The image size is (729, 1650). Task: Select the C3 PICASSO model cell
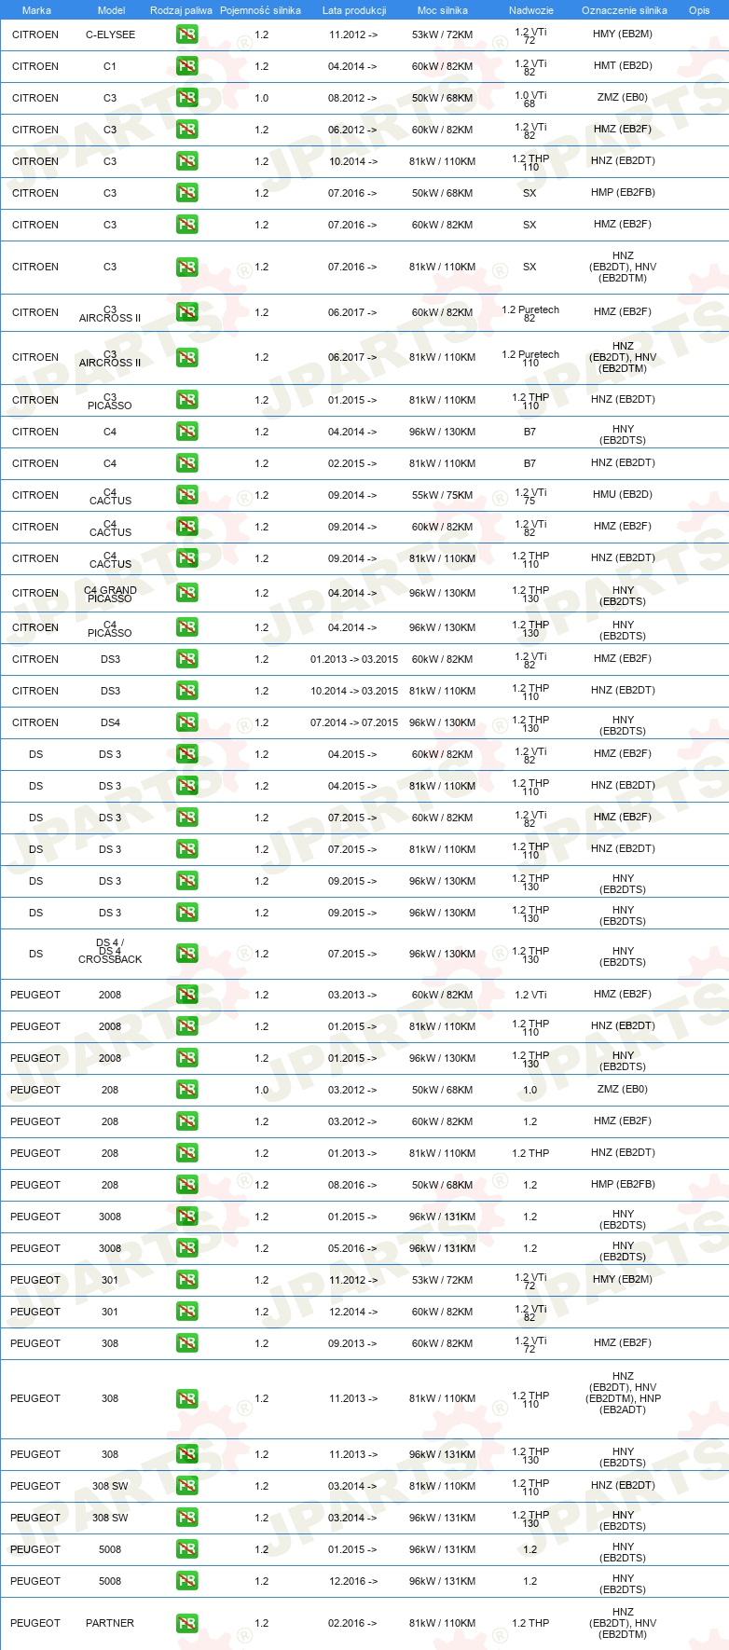pos(110,402)
